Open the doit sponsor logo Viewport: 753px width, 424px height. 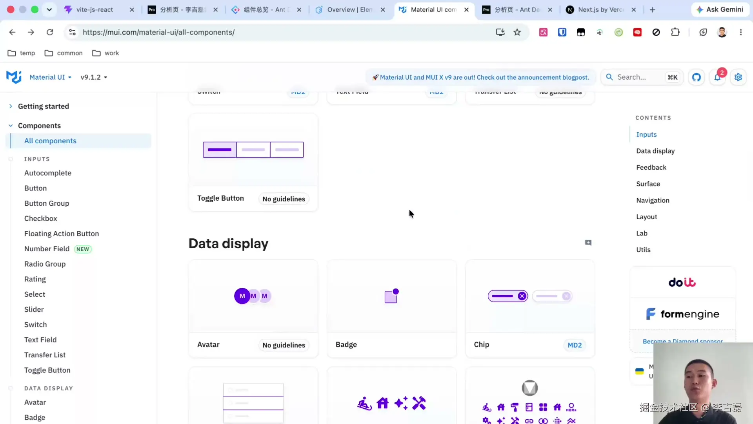click(x=682, y=282)
